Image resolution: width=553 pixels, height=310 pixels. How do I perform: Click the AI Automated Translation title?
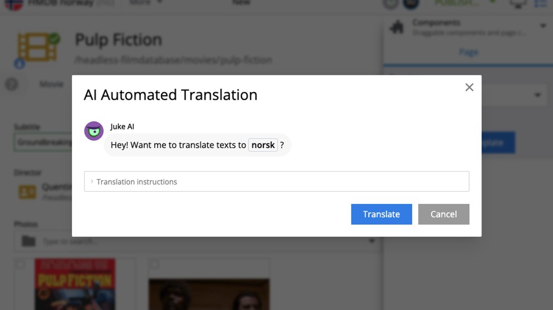(x=170, y=95)
